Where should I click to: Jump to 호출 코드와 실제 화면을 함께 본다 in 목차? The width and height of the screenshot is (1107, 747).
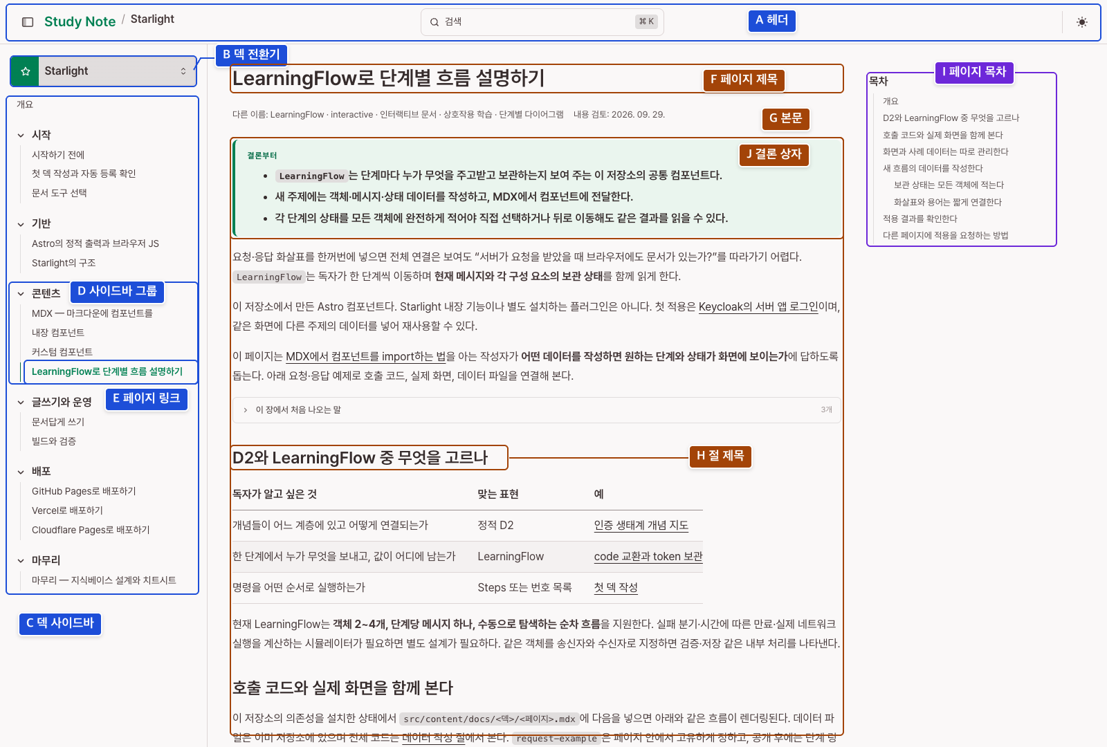[x=943, y=135]
